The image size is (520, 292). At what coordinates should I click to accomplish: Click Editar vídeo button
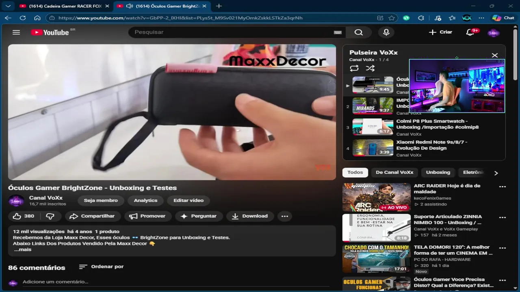188,200
